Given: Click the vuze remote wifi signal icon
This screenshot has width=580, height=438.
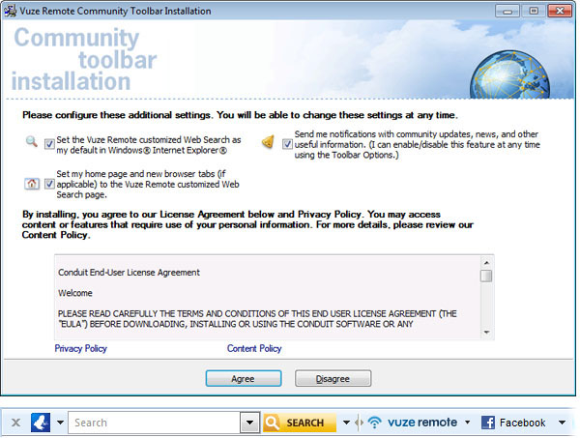Looking at the screenshot, I should tap(374, 423).
